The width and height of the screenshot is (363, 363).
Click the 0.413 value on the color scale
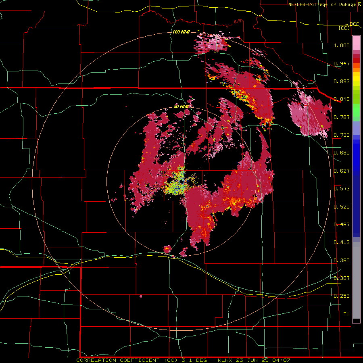tap(342, 242)
